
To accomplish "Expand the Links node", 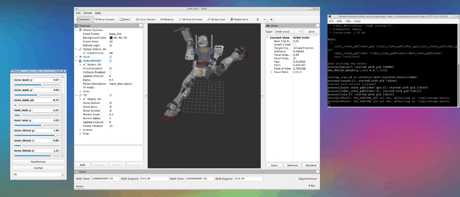I will click(80, 91).
